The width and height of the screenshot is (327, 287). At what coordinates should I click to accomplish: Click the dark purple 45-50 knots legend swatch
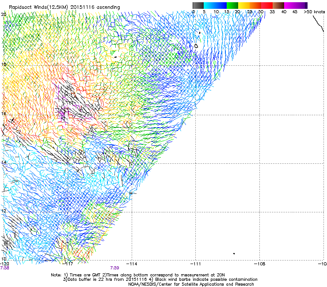point(301,5)
